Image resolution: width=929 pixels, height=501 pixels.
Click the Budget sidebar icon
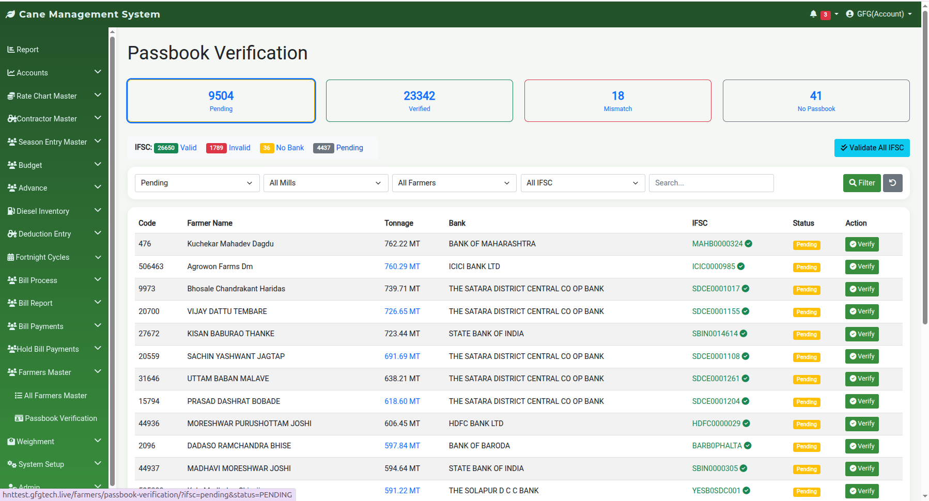point(12,165)
